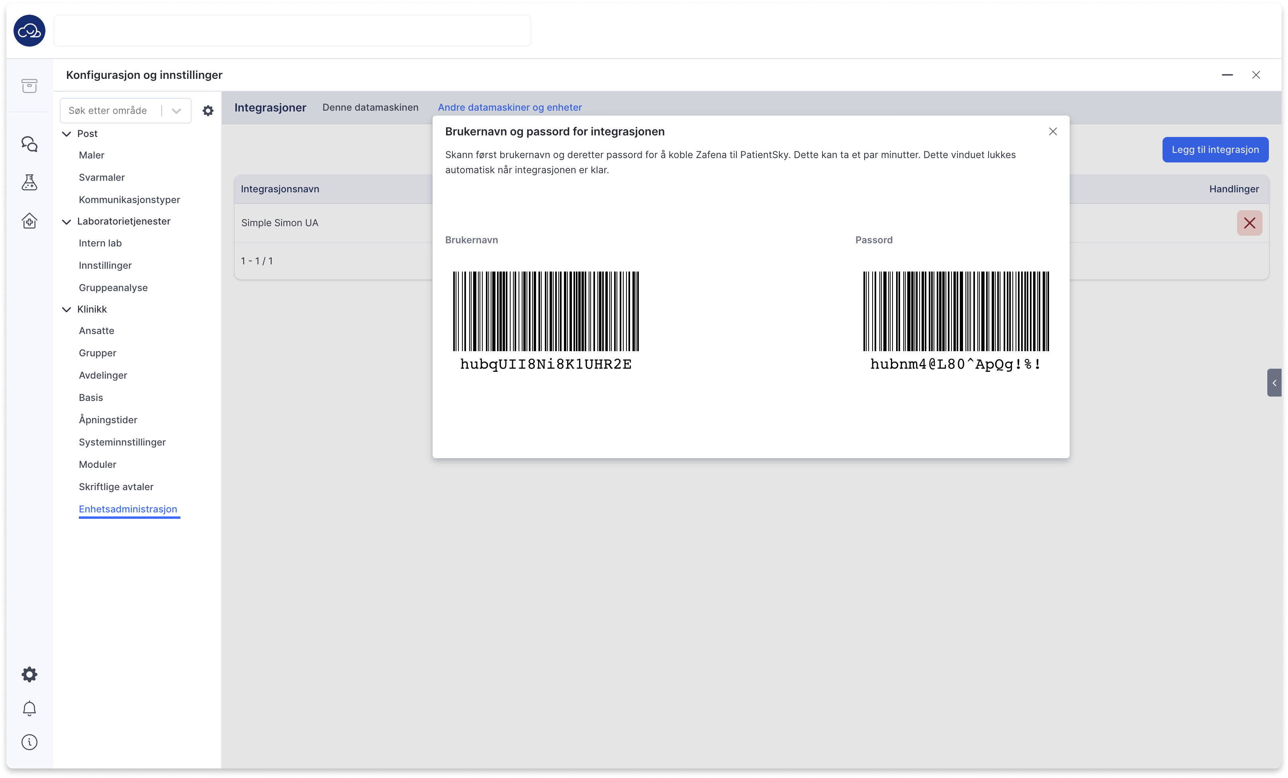Open Ansatte under Klinikk

[x=96, y=331]
